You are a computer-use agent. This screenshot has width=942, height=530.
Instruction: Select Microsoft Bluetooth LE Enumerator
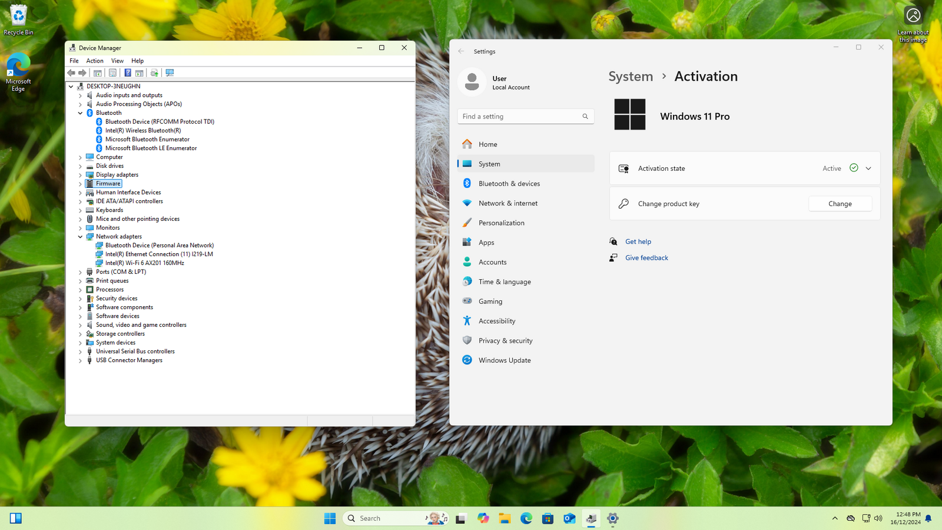(151, 148)
